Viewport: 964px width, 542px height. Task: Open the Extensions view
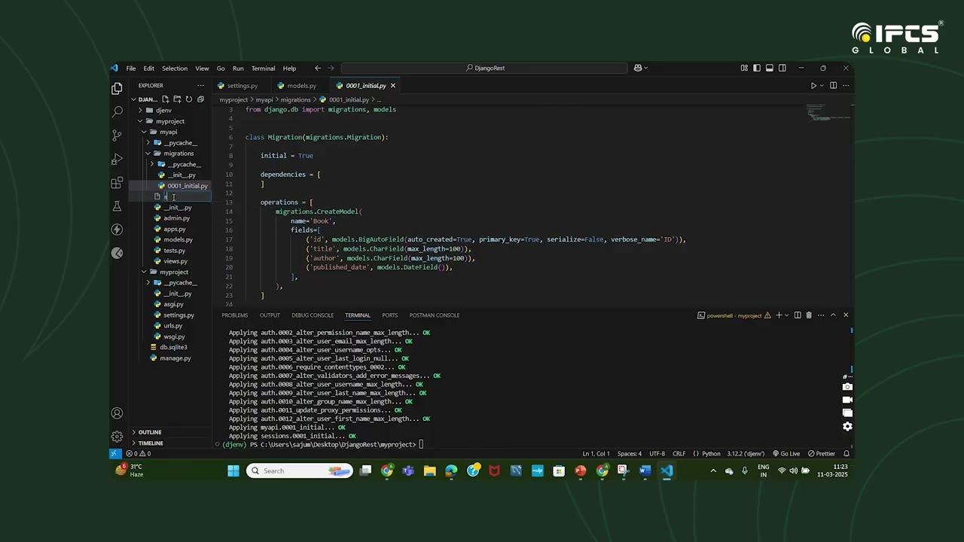pyautogui.click(x=117, y=183)
